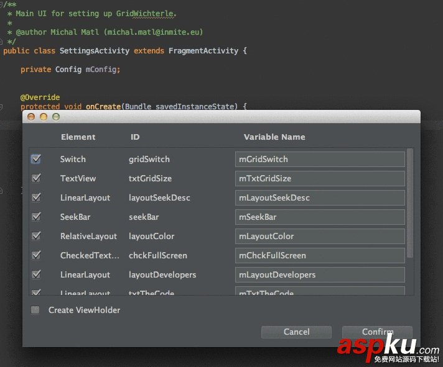Click the Variable Name column header

pos(274,137)
